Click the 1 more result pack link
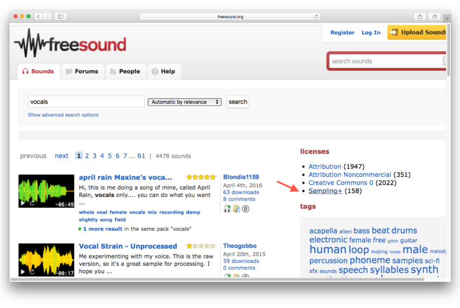 click(x=103, y=229)
